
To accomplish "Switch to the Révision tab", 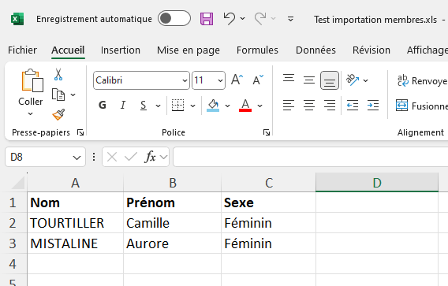I will click(x=371, y=50).
